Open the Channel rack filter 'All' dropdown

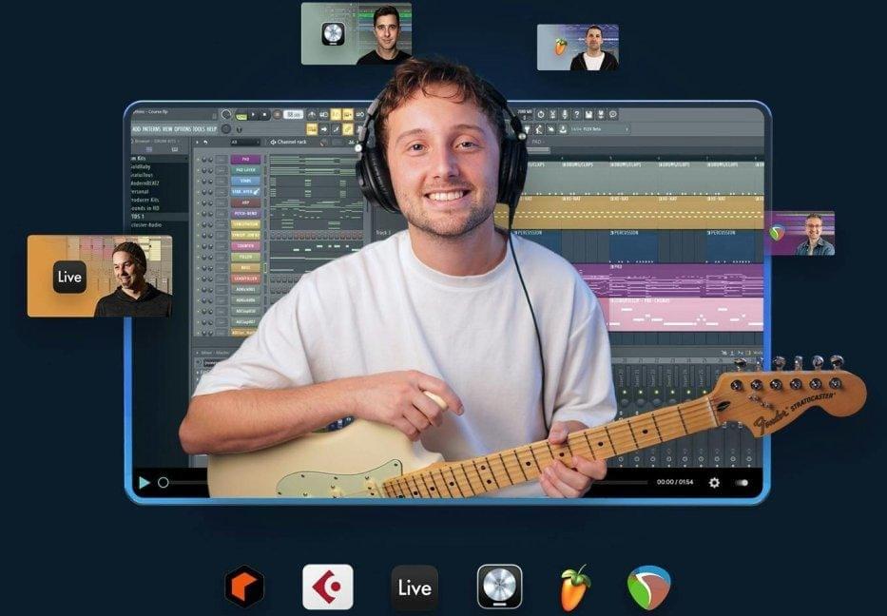click(245, 142)
